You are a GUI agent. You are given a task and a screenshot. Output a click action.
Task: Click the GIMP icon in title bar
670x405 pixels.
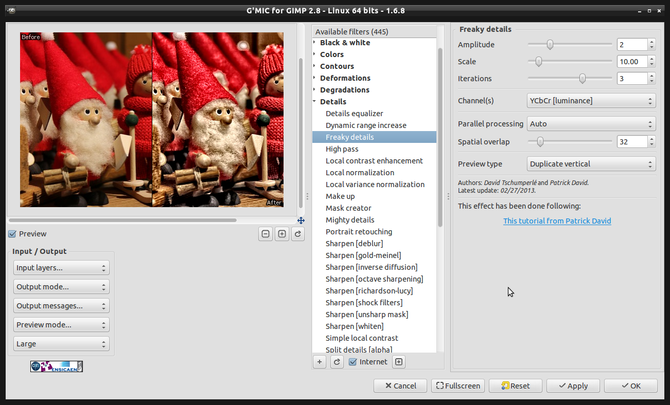point(11,10)
